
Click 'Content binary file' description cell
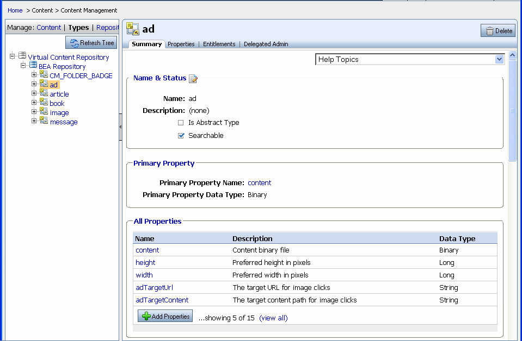point(261,250)
